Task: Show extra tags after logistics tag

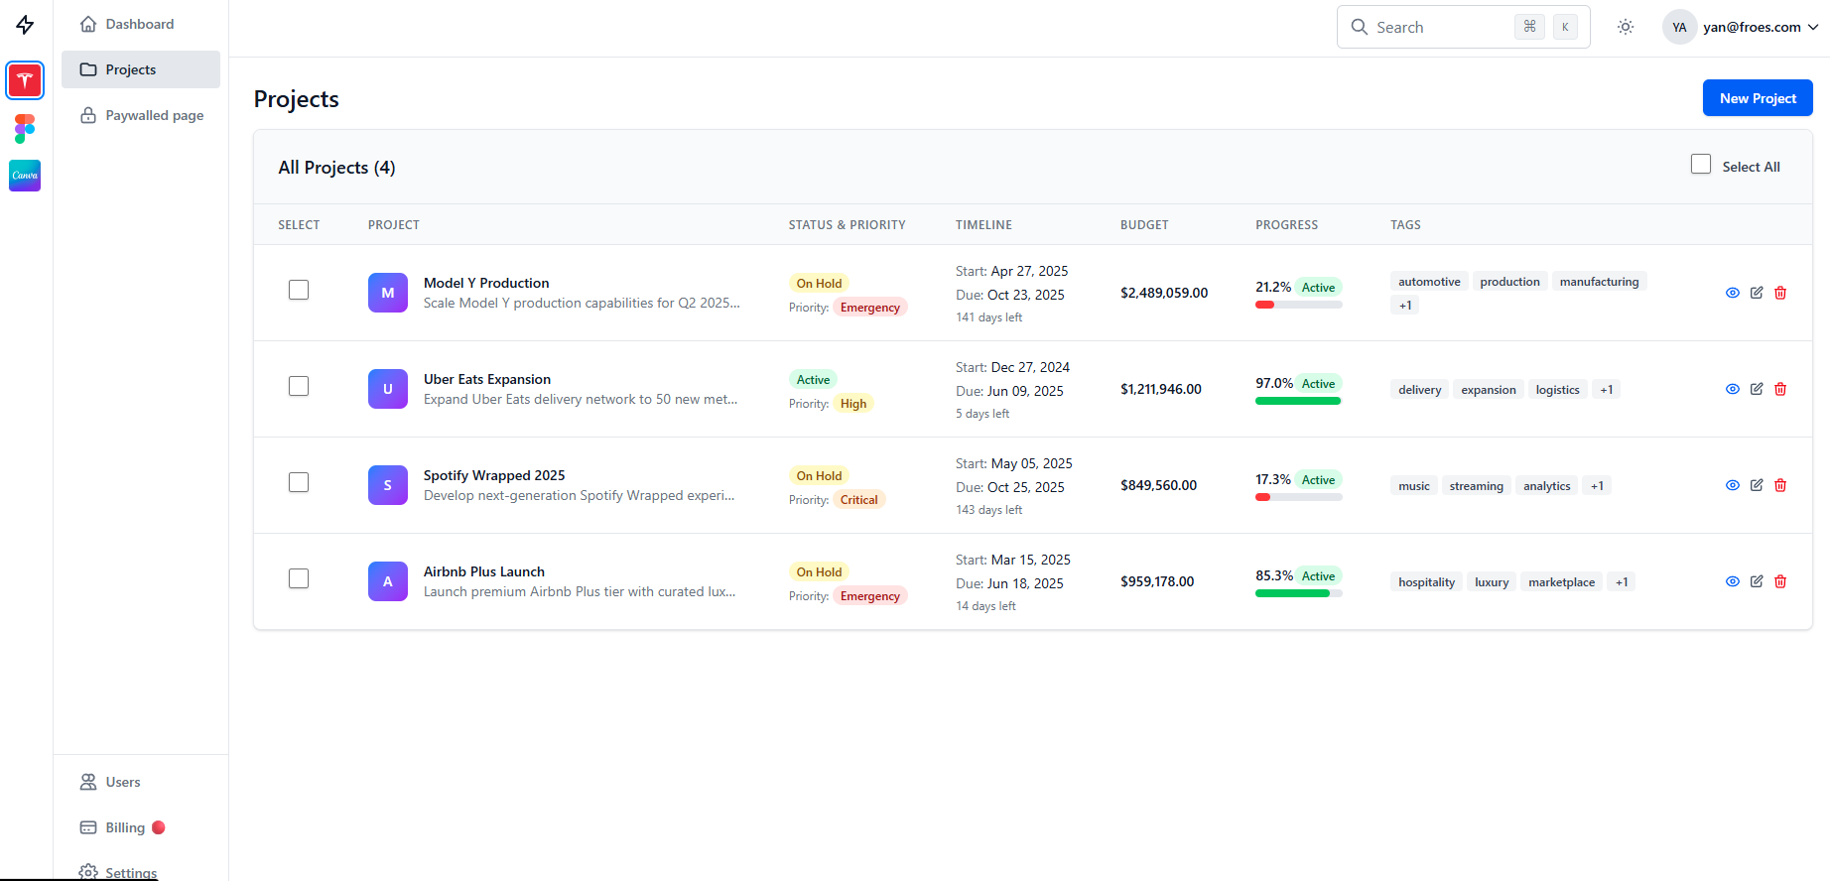Action: pos(1606,390)
